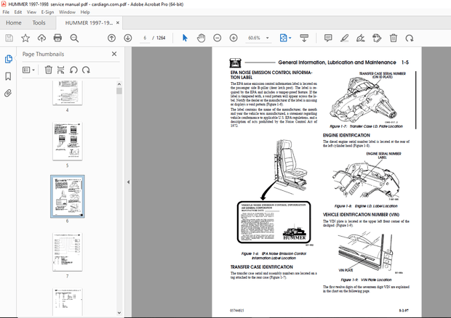The width and height of the screenshot is (451, 318).
Task: Print the document
Action: coord(57,38)
